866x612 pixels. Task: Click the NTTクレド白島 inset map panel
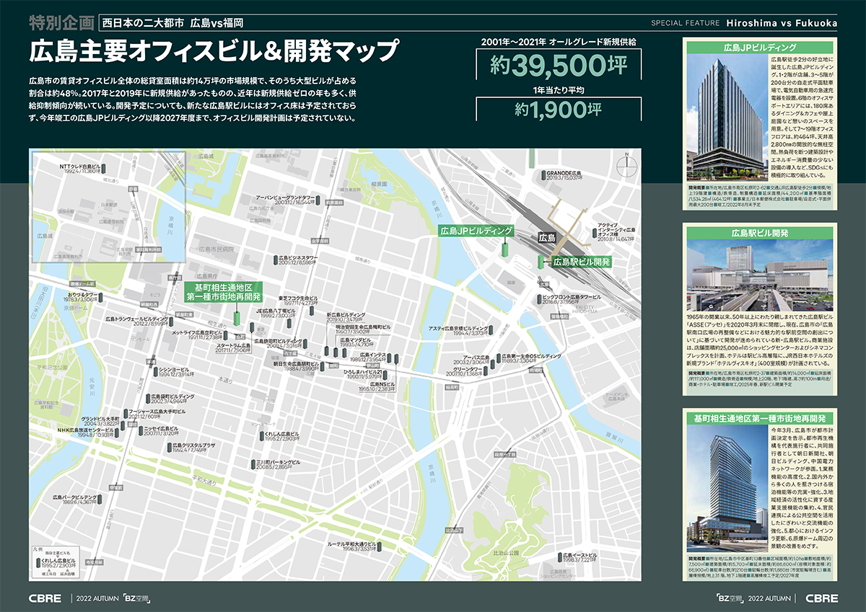108,208
